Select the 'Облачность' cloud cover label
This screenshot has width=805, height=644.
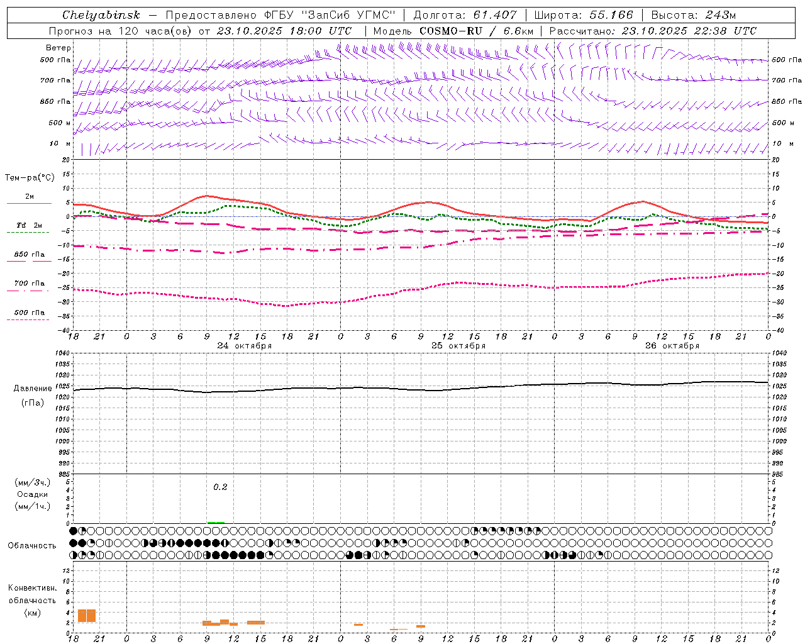pyautogui.click(x=32, y=546)
